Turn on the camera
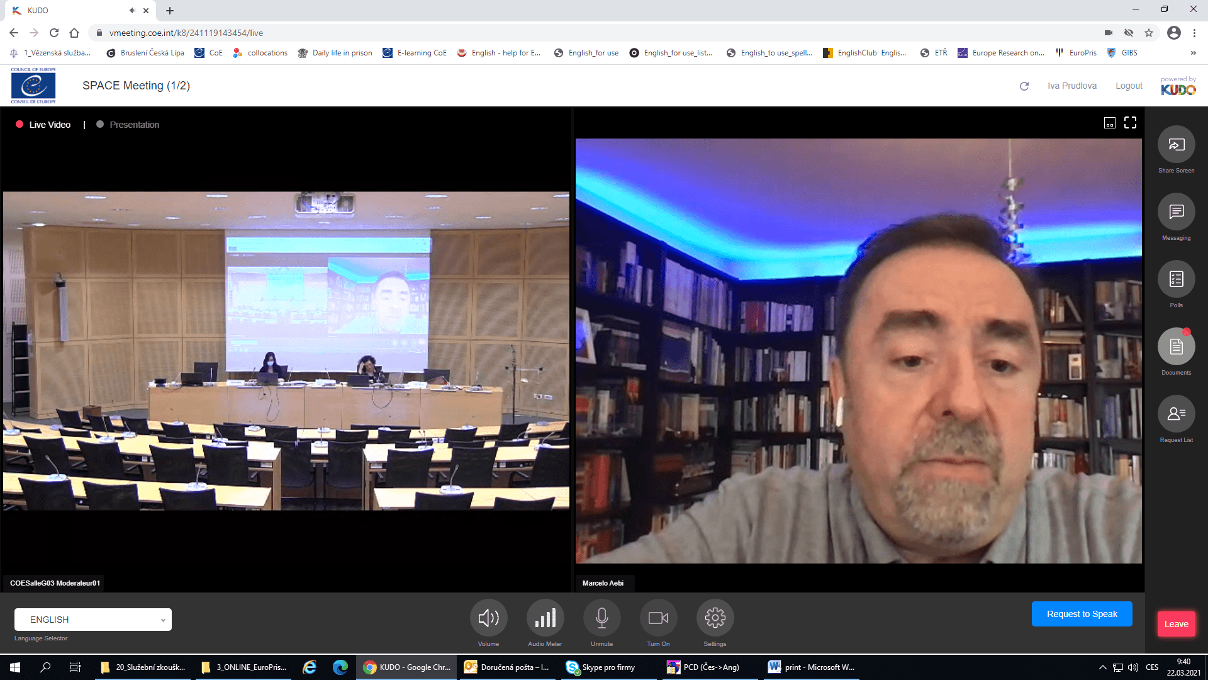This screenshot has height=680, width=1208. pos(658,618)
